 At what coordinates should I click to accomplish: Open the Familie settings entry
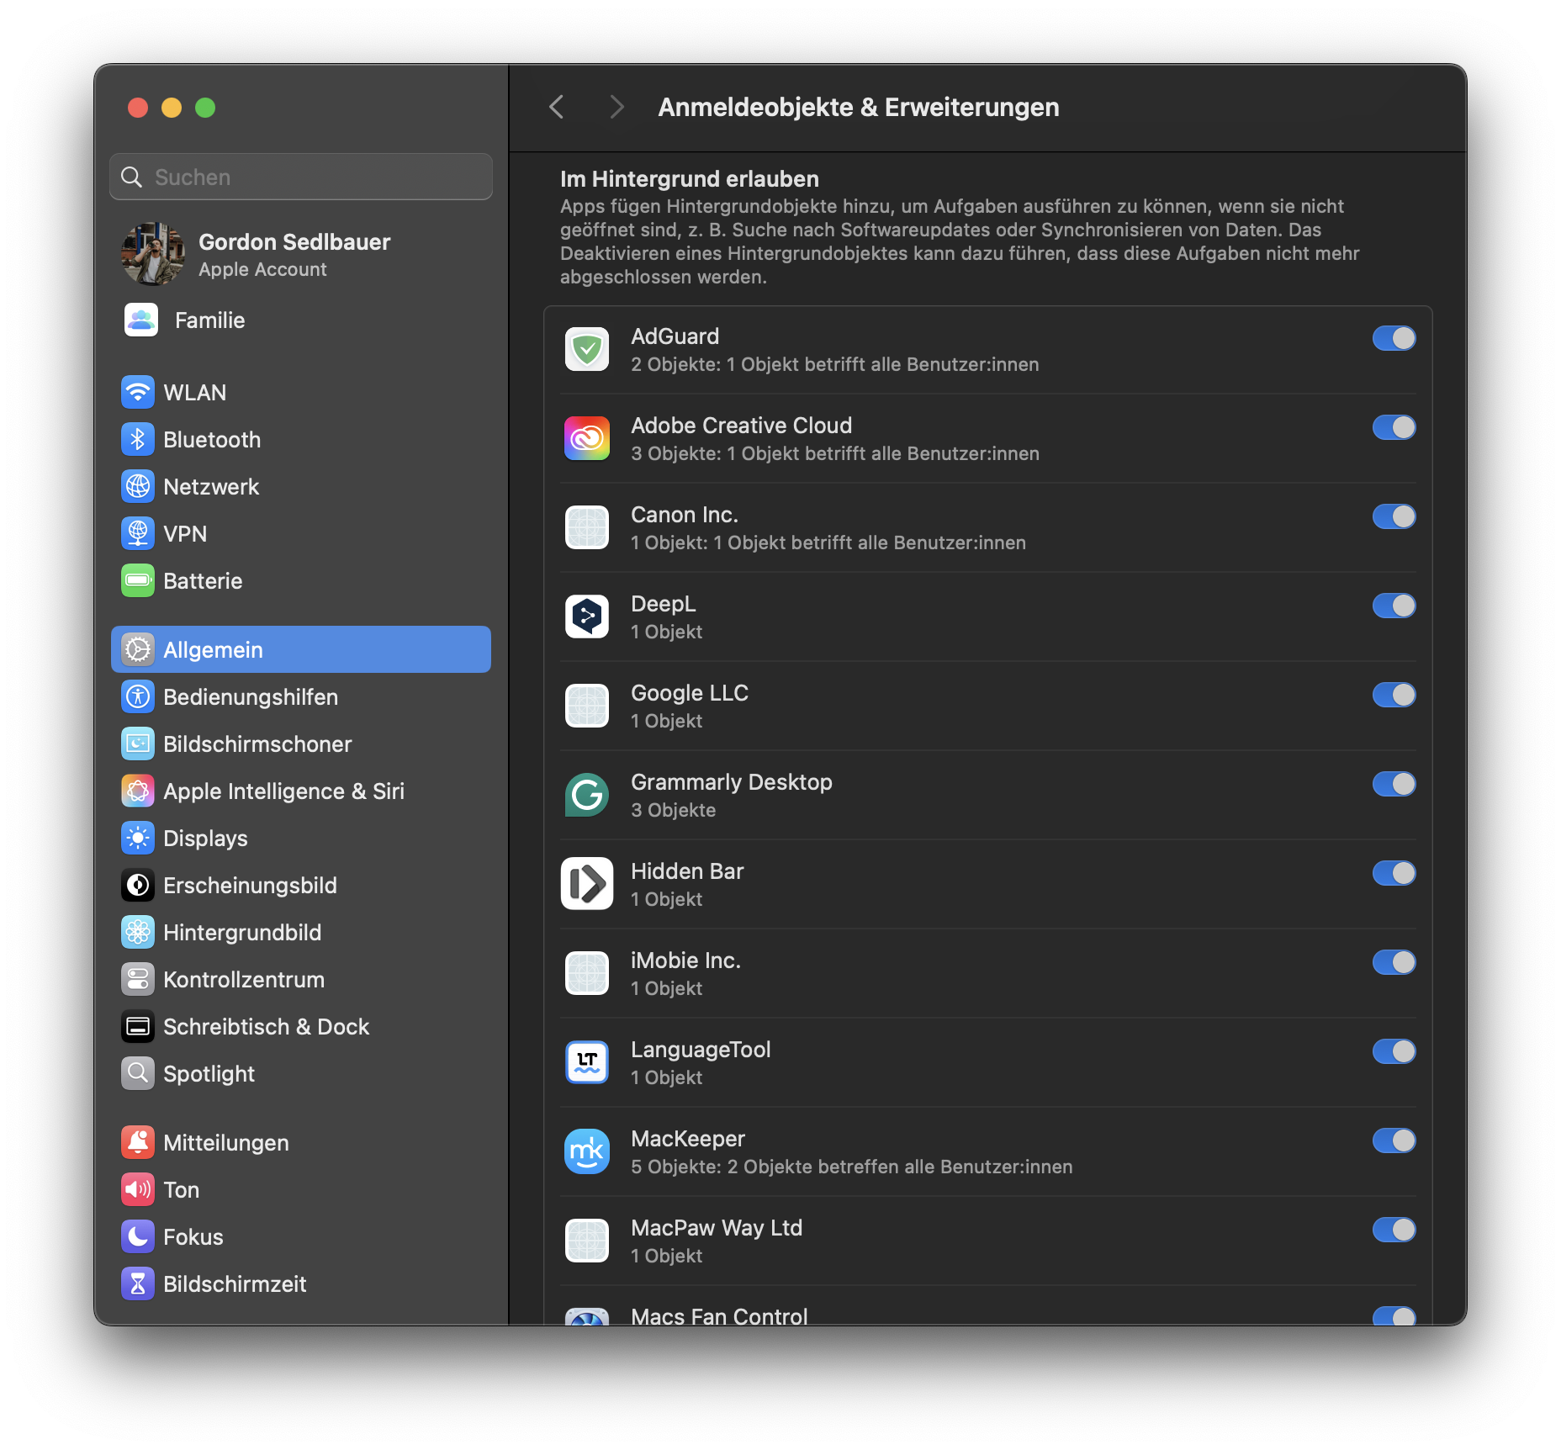[x=209, y=320]
